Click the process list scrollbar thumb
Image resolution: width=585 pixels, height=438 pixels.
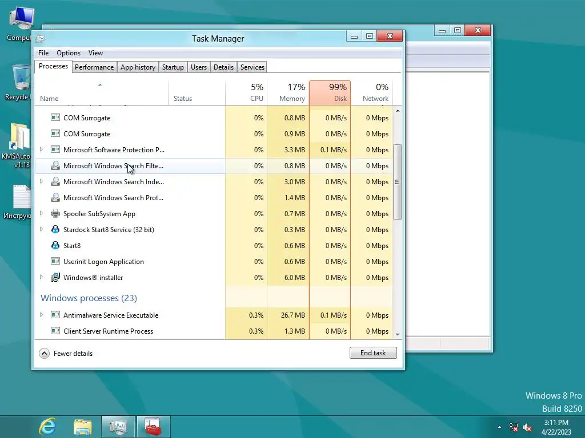[398, 182]
